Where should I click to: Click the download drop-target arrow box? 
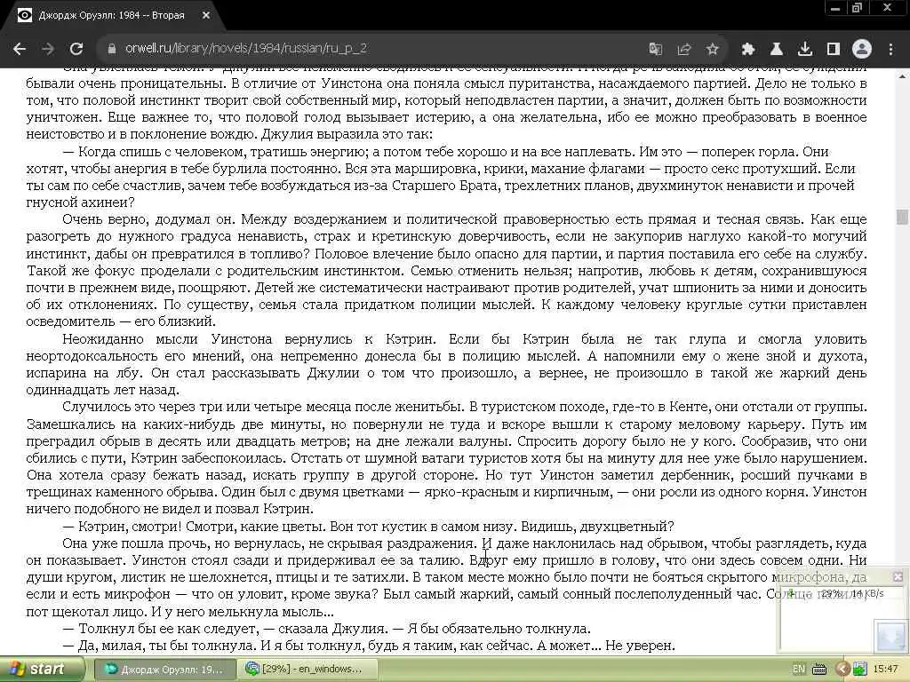pyautogui.click(x=890, y=636)
